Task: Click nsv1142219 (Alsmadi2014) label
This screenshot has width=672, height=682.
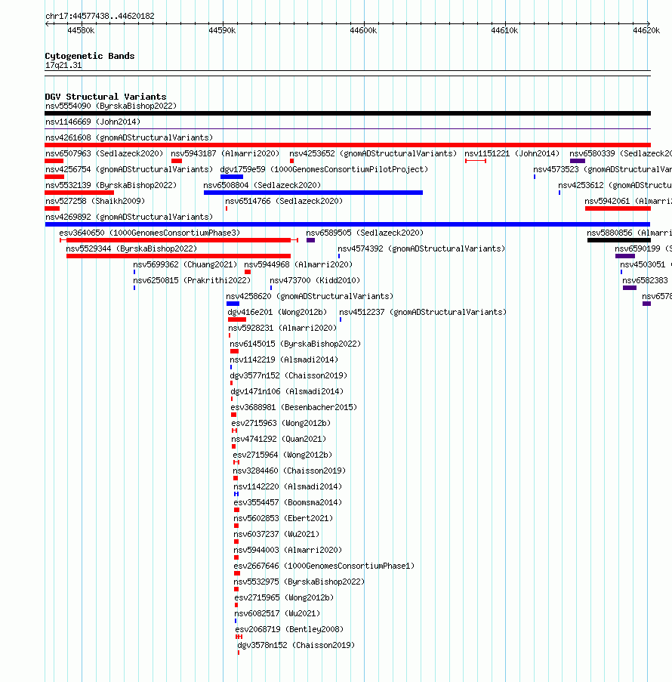Action: (x=284, y=360)
